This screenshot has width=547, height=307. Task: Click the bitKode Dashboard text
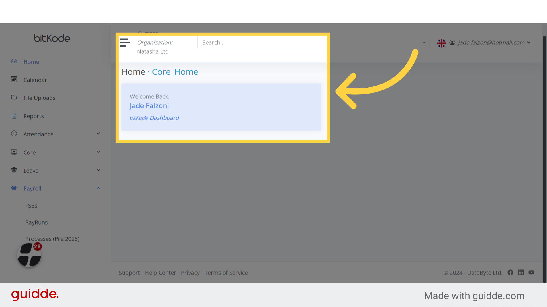tap(154, 118)
